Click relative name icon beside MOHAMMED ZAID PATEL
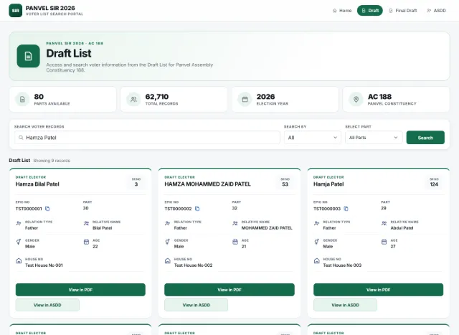Viewport: 459px width, 335px height. 235,223
